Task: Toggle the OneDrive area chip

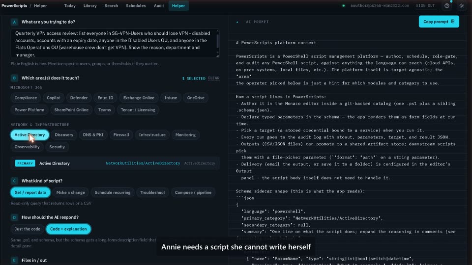Action: [196, 98]
